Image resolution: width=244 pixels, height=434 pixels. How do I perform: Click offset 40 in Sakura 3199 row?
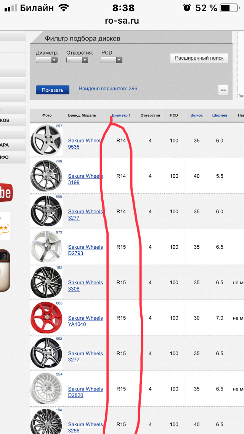(x=196, y=176)
